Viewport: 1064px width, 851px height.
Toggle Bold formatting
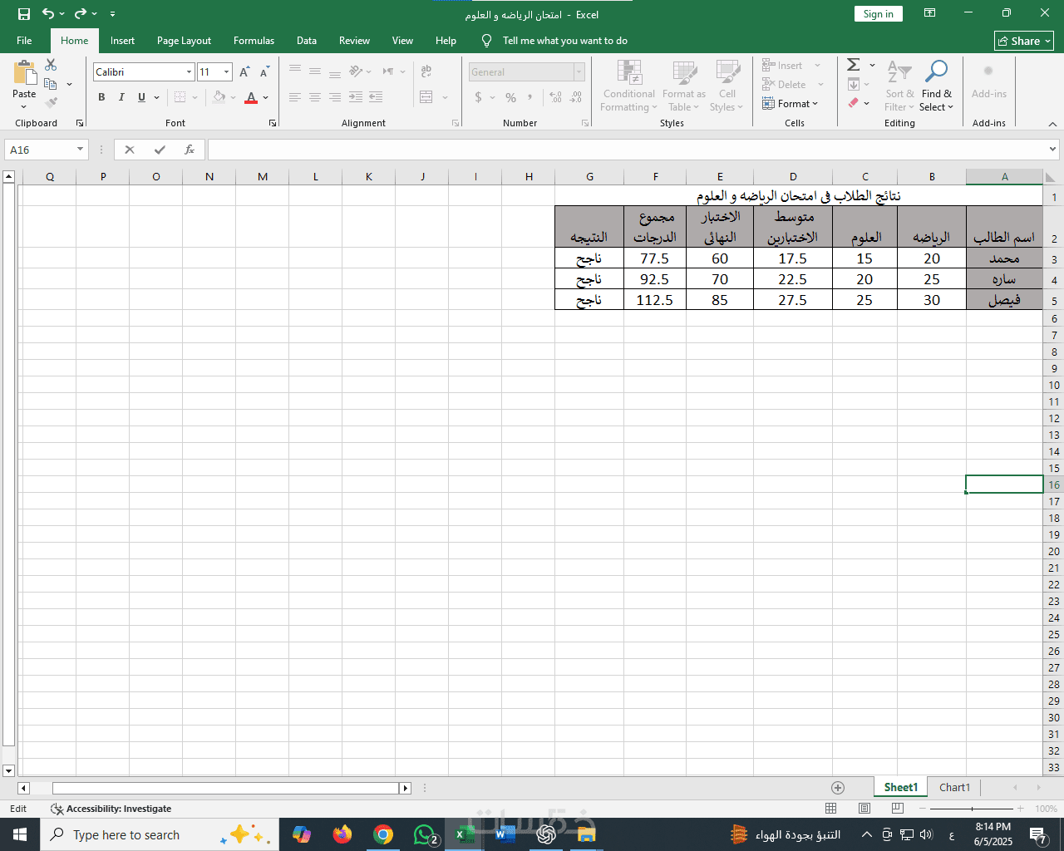point(101,97)
